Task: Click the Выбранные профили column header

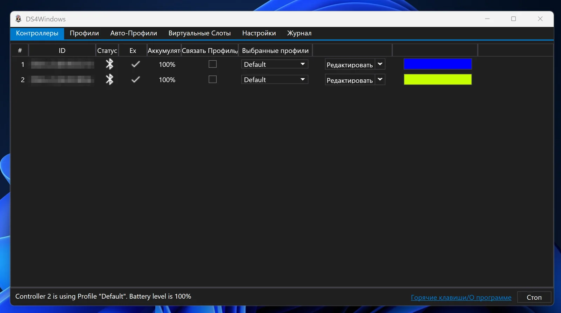Action: tap(275, 51)
